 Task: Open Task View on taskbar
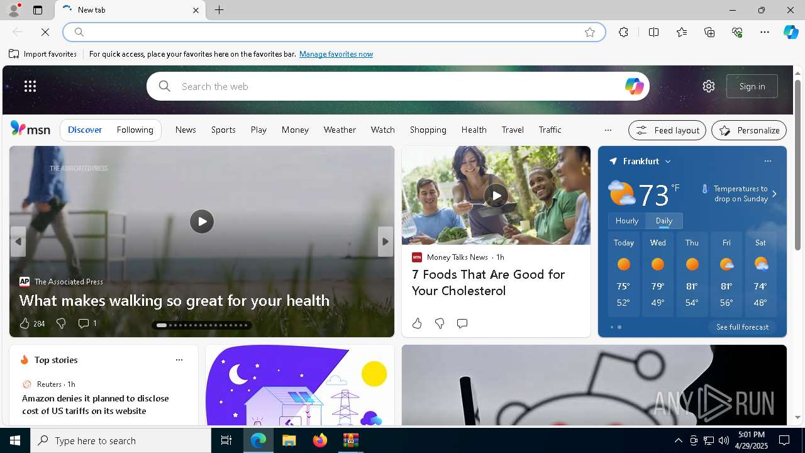point(226,440)
